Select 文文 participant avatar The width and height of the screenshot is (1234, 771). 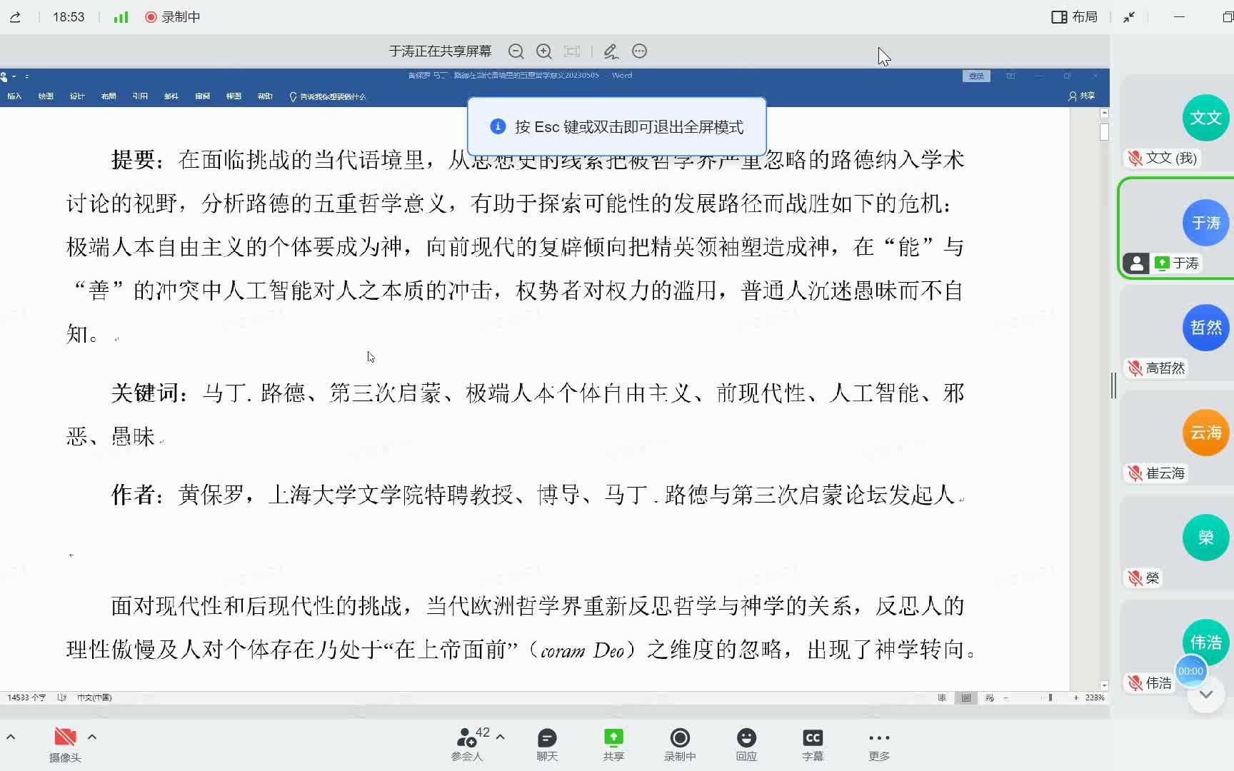(1205, 118)
